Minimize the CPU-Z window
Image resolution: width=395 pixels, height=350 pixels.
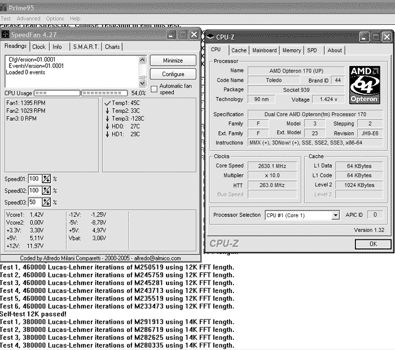[x=364, y=37]
